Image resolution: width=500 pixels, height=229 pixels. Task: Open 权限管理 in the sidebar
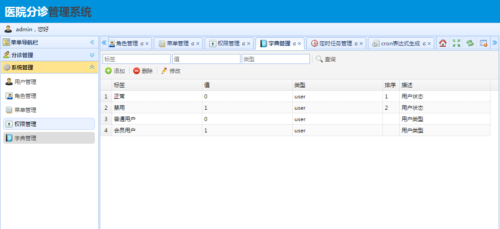click(49, 124)
